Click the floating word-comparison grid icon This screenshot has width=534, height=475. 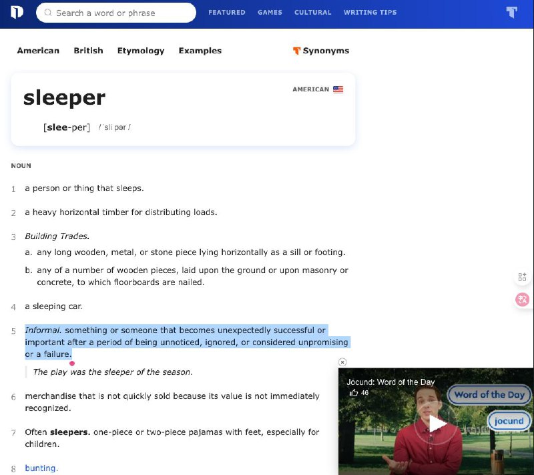(x=523, y=276)
